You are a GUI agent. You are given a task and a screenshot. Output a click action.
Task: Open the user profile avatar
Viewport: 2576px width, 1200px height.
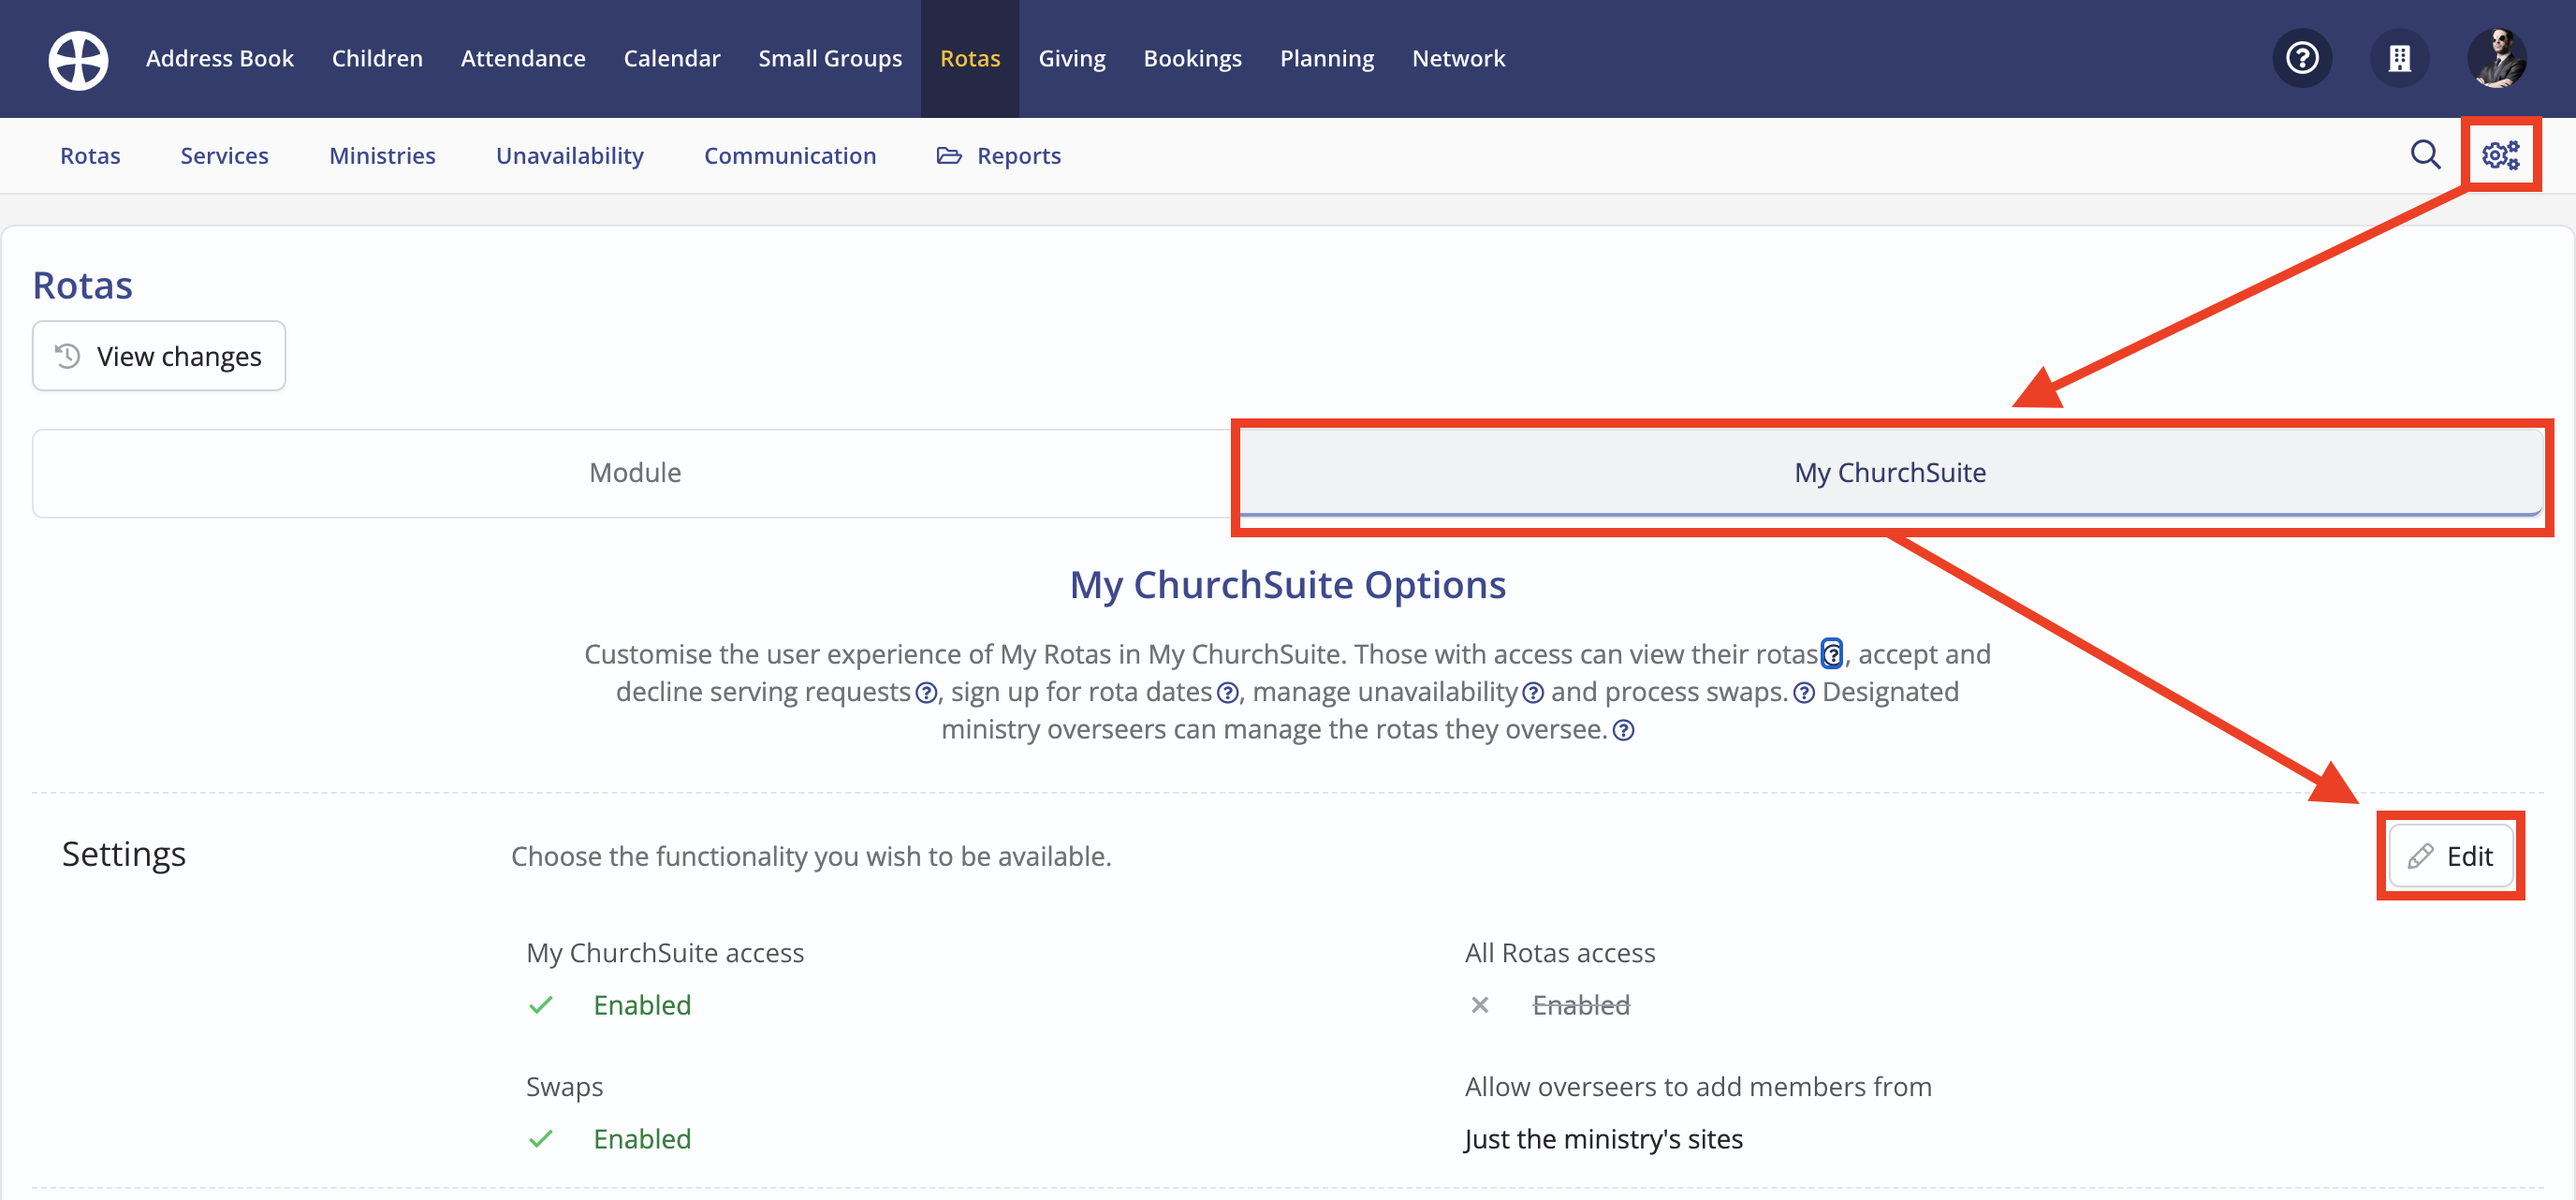coord(2497,58)
